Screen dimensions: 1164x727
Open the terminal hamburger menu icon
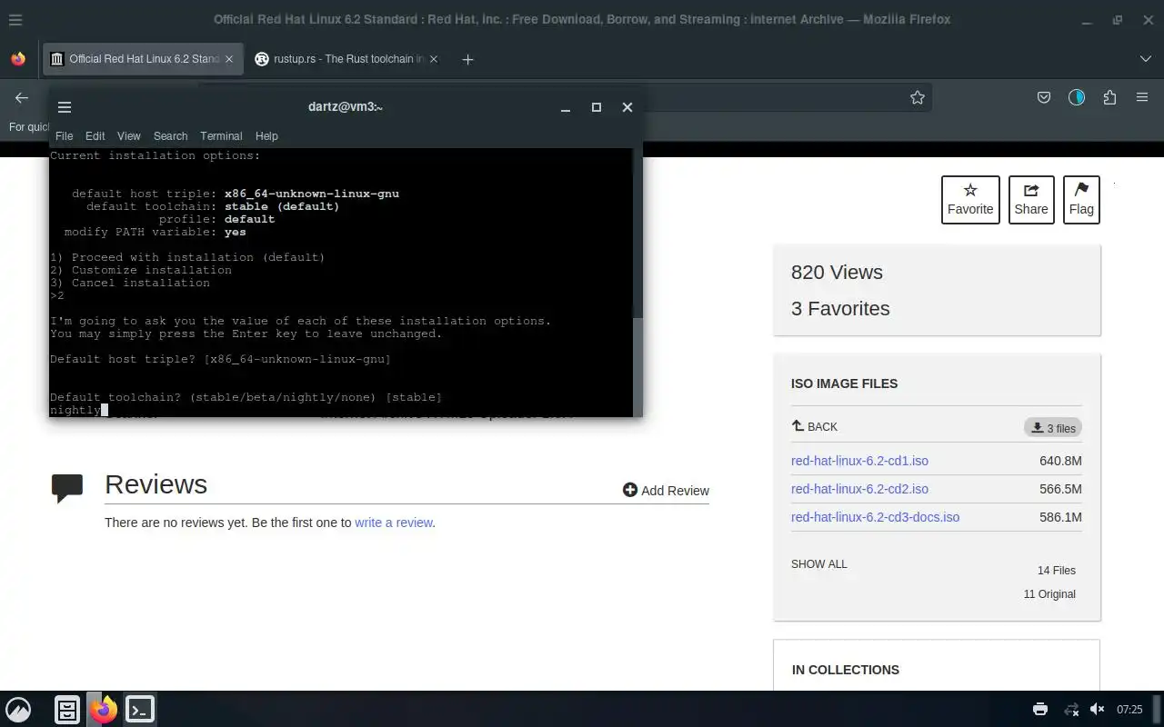tap(65, 107)
